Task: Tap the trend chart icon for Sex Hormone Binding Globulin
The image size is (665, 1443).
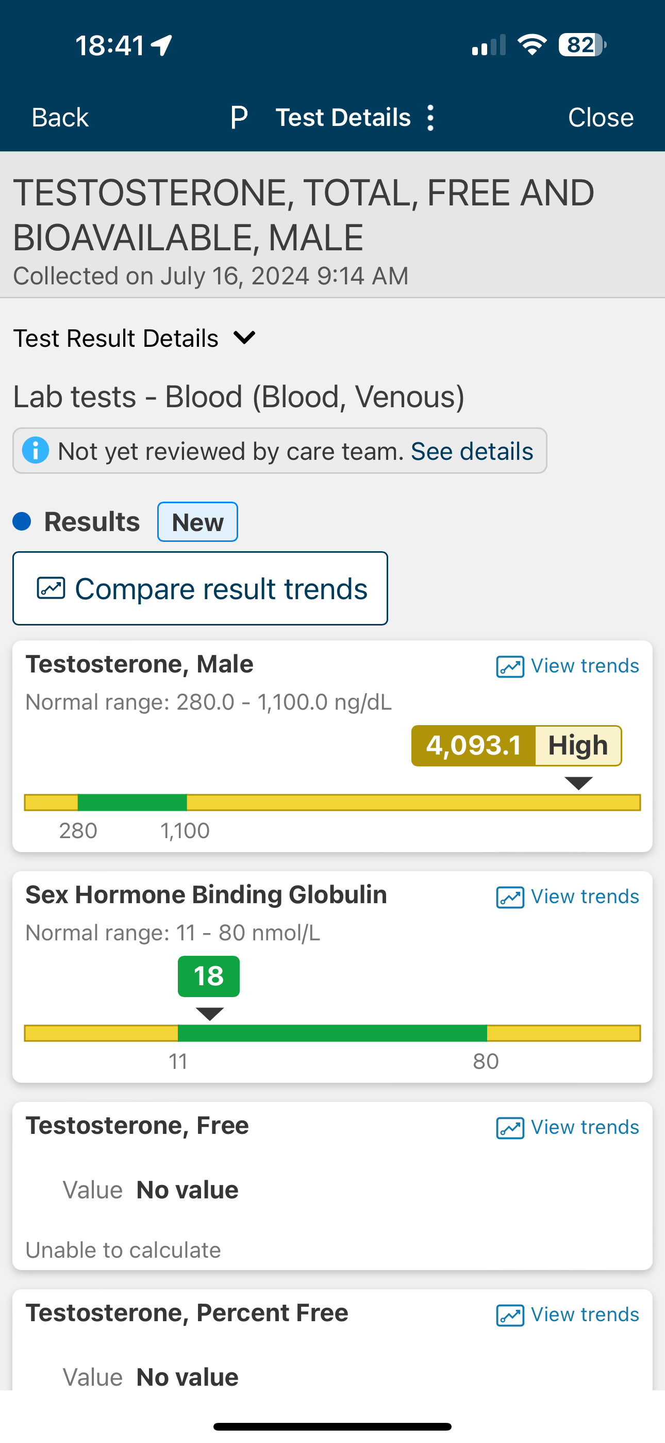Action: pos(510,897)
